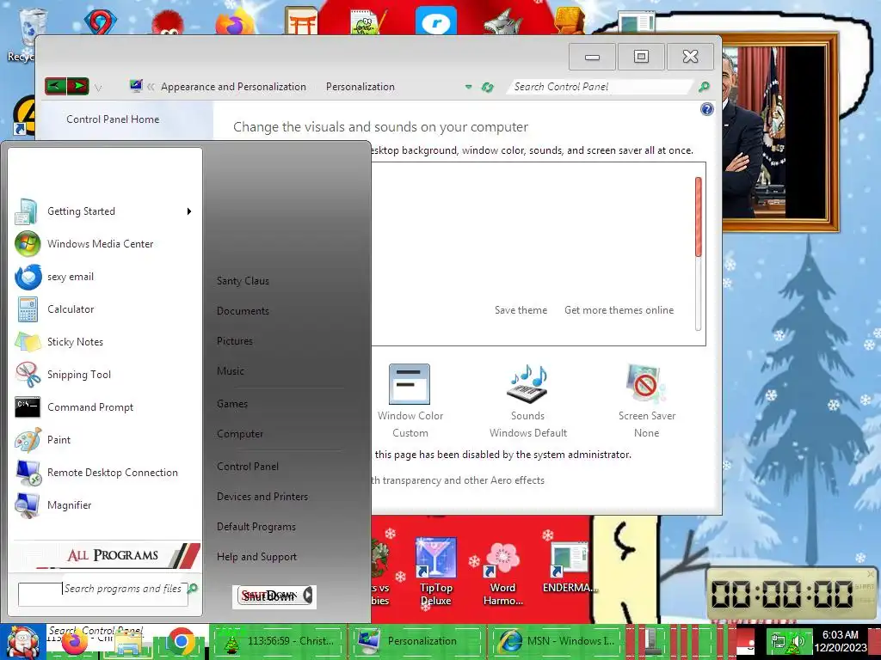
Task: Switch to Personalization taskbar button
Action: (x=417, y=641)
